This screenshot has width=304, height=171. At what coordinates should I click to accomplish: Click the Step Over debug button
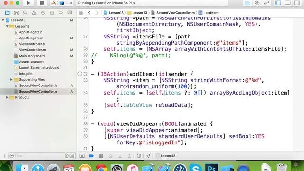110,156
